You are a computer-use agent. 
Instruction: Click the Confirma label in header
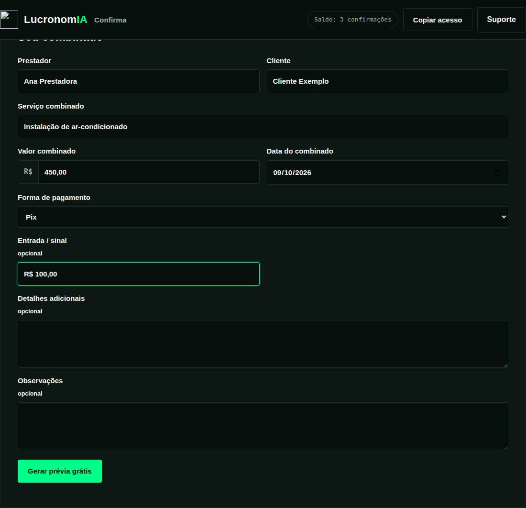point(110,20)
